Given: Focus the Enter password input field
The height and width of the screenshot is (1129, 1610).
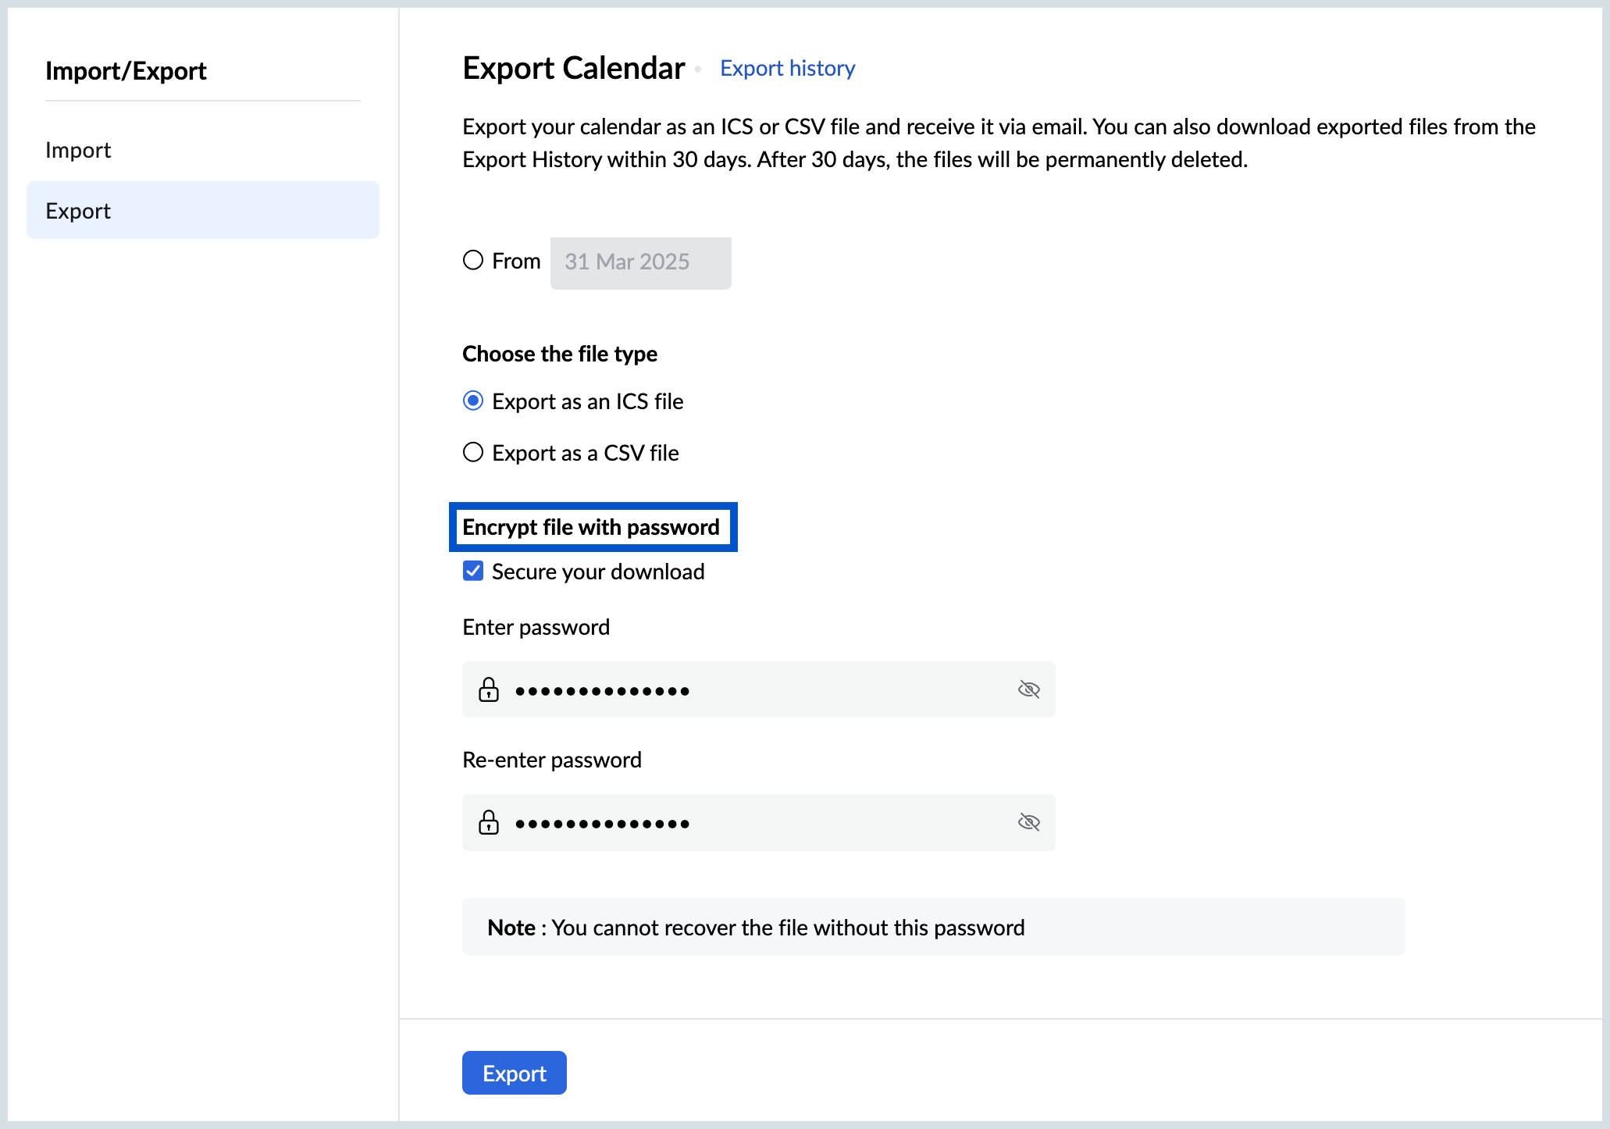Looking at the screenshot, I should point(759,689).
